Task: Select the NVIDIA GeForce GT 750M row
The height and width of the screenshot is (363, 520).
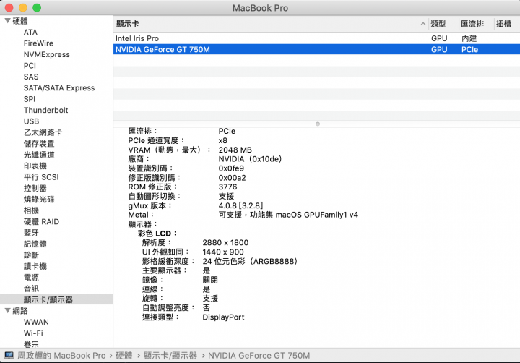Action: (316, 49)
